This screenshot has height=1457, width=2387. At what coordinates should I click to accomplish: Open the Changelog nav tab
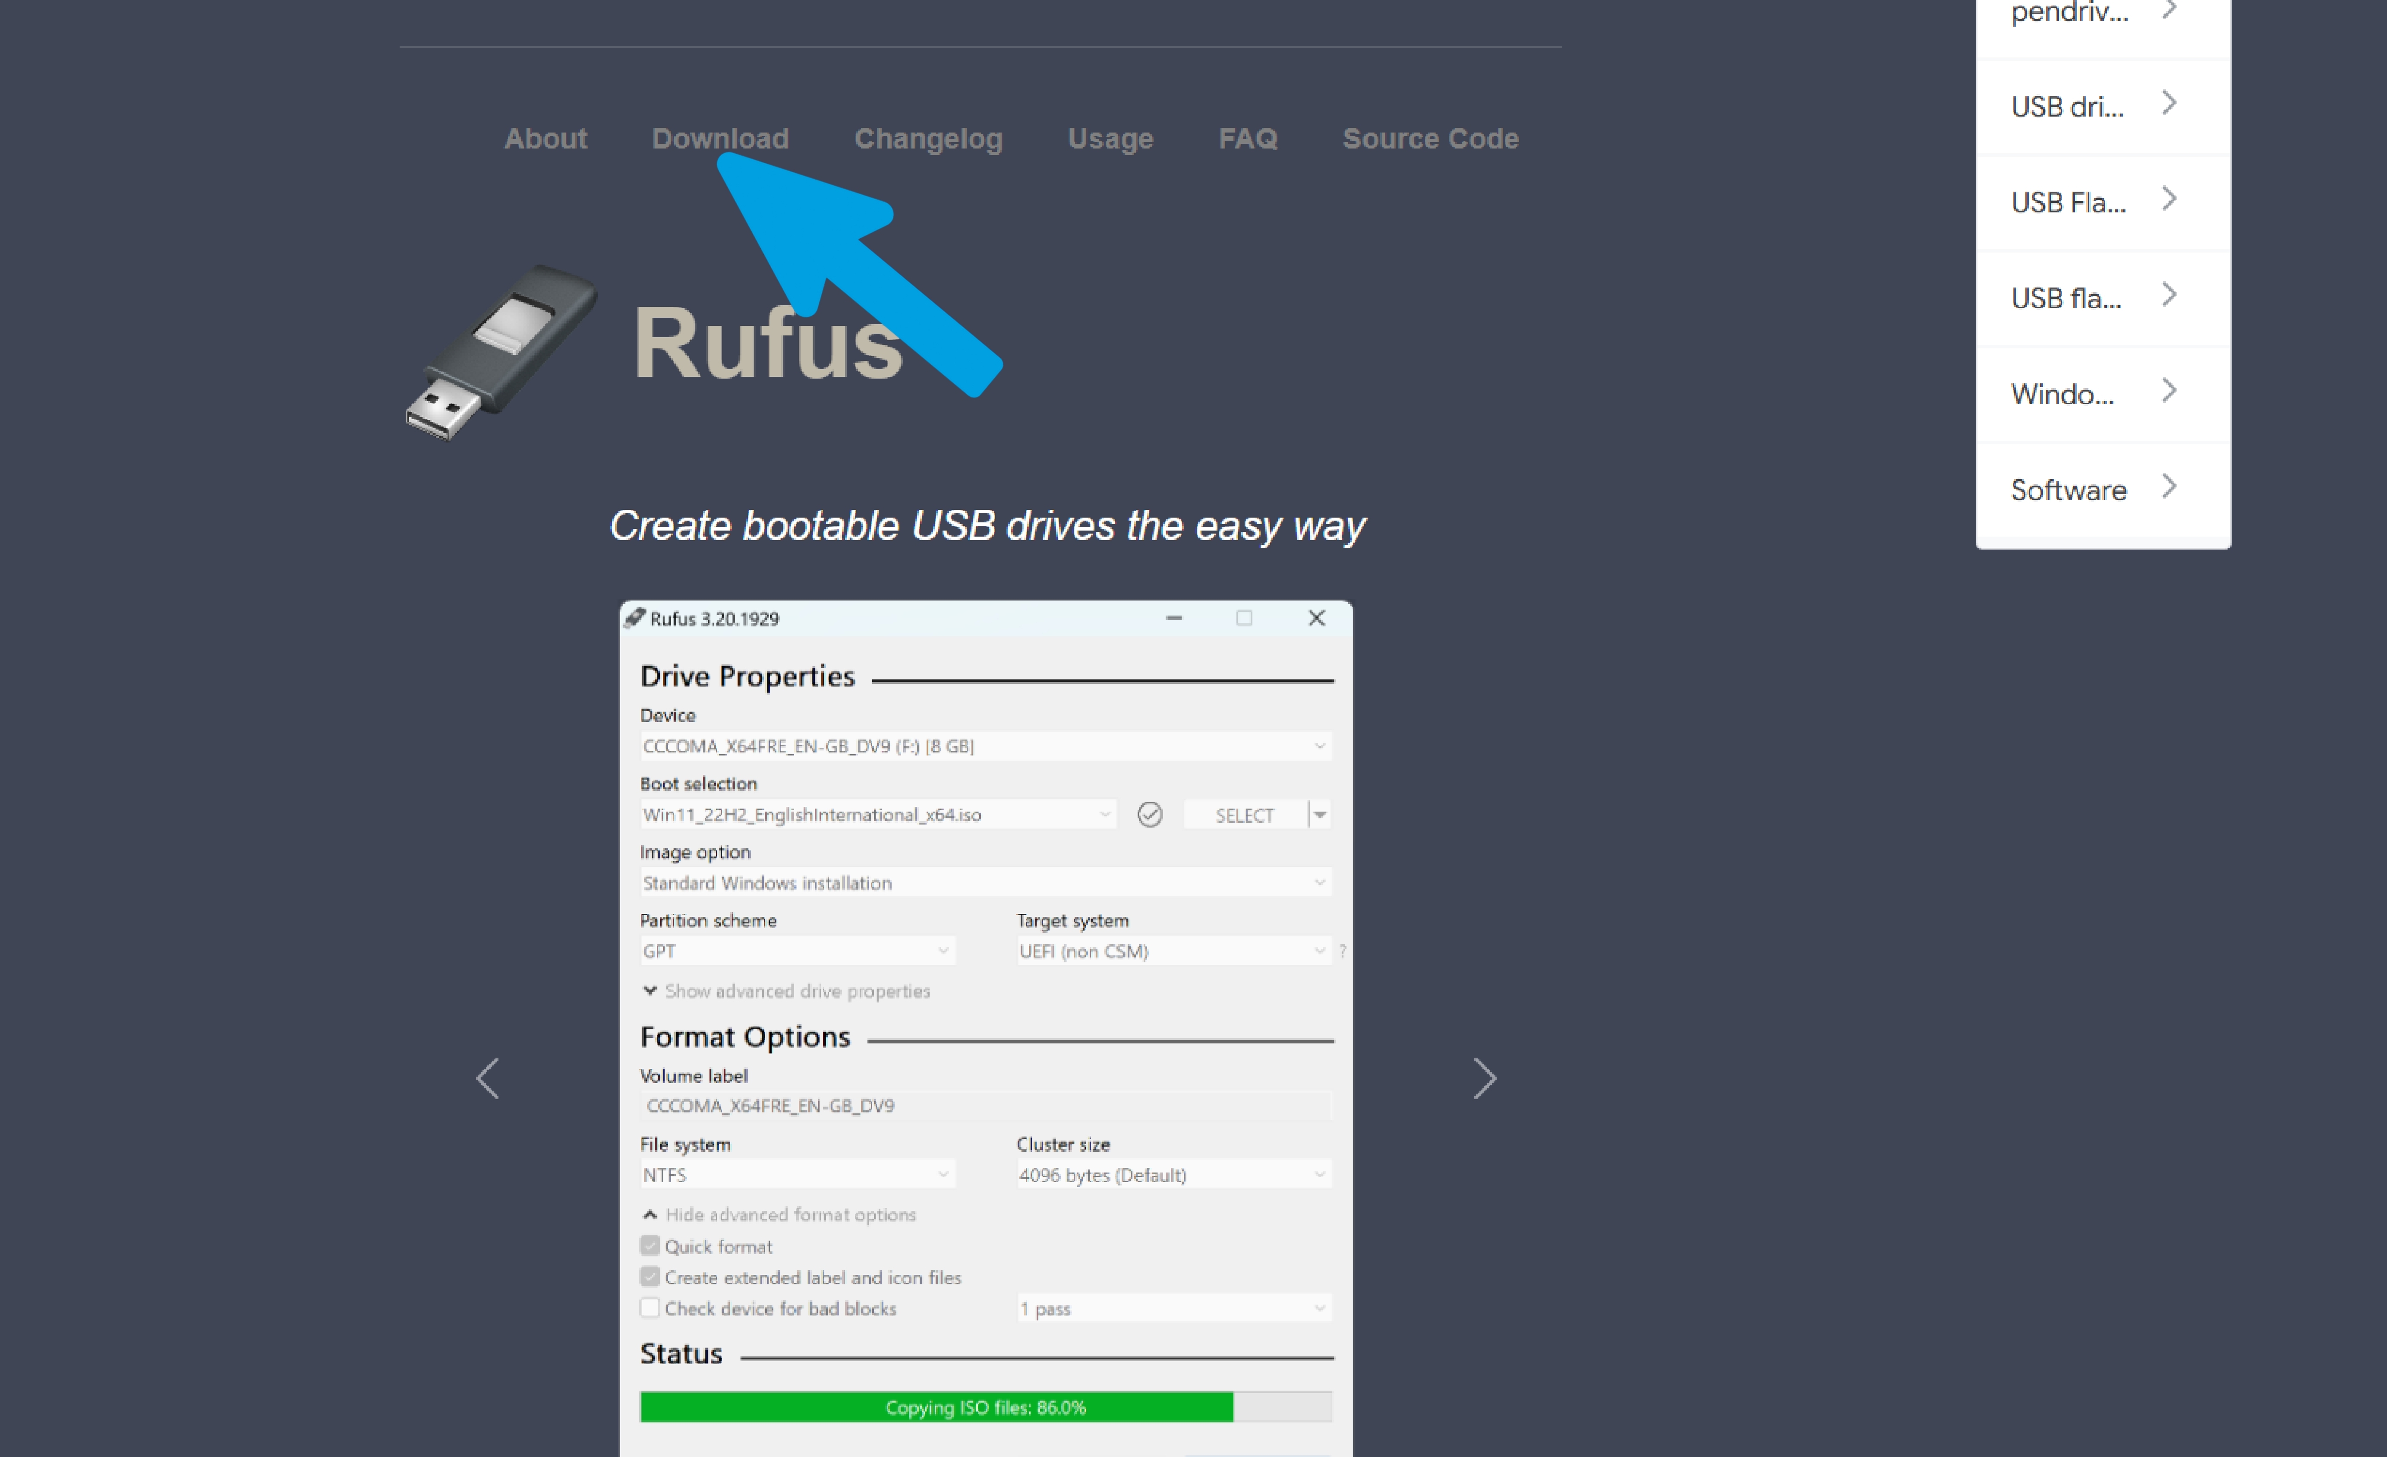point(928,139)
